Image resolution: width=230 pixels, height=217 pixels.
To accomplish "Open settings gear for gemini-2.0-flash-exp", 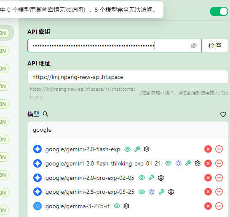I will coord(147,149).
